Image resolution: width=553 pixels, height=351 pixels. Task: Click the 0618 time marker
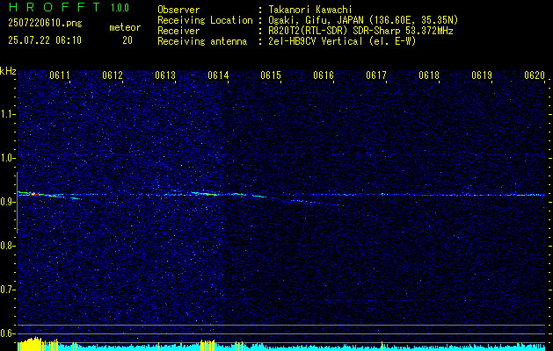pyautogui.click(x=429, y=75)
